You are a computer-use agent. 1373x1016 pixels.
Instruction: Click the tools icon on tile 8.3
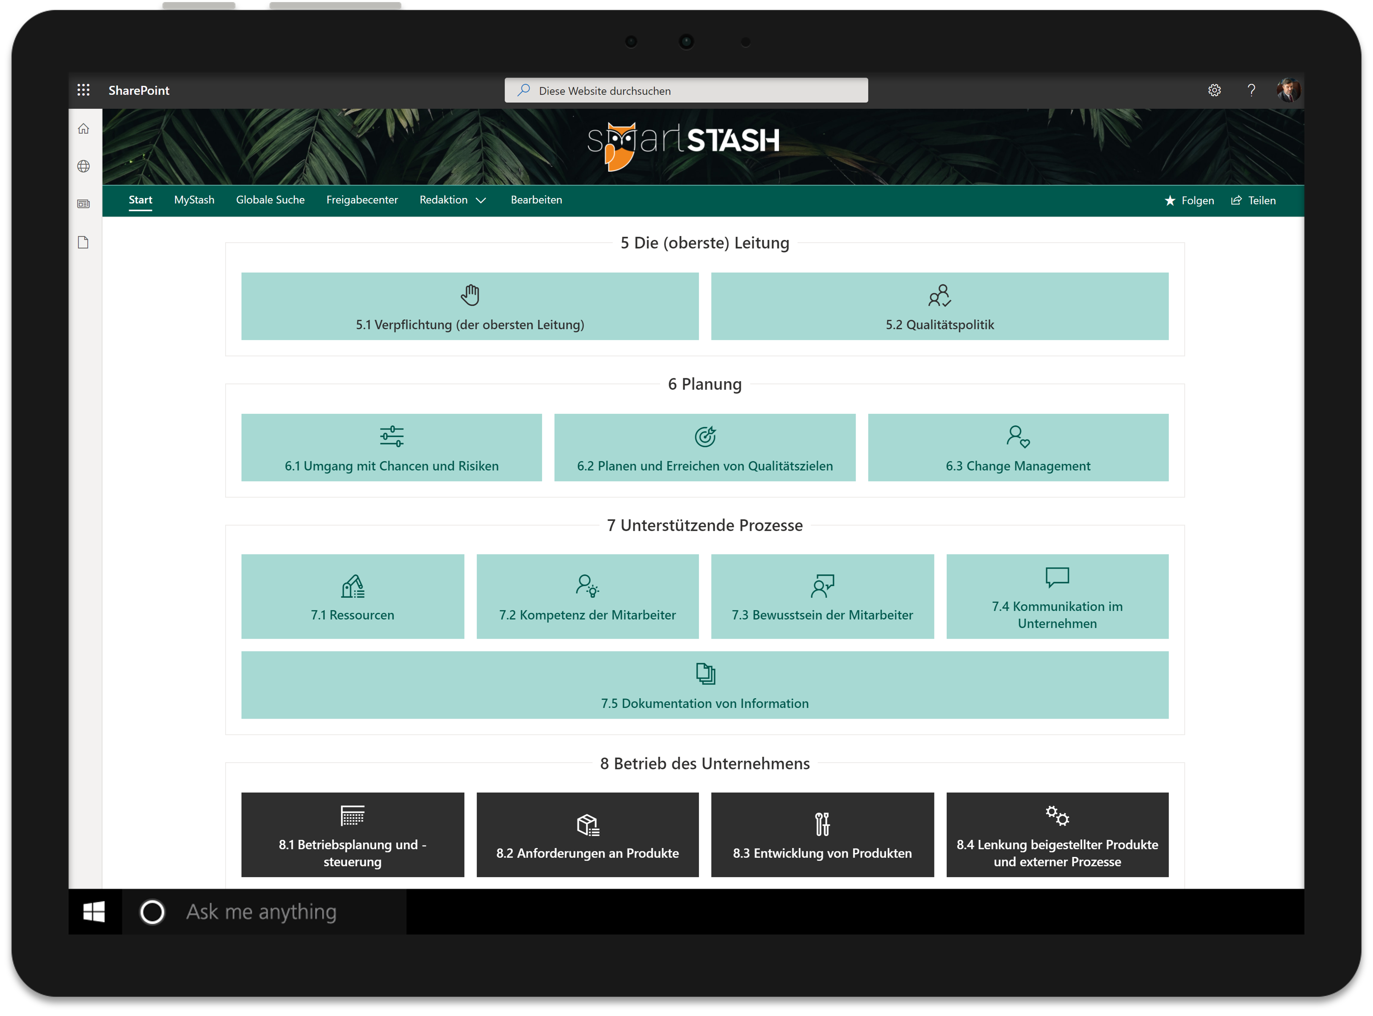coord(823,825)
